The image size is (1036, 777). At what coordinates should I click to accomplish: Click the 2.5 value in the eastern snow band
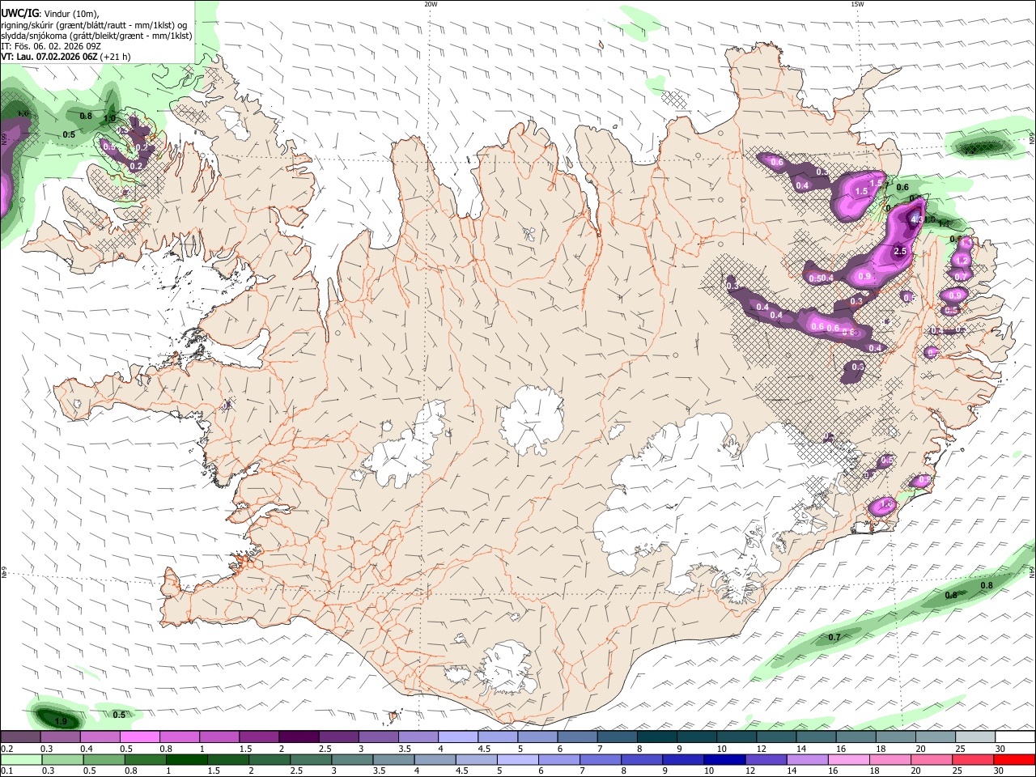[x=900, y=252]
